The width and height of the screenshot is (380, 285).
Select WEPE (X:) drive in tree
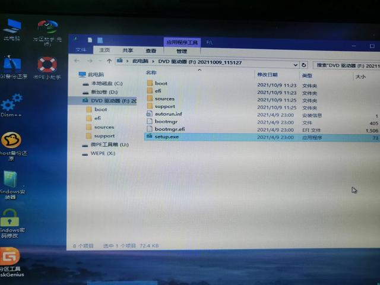click(99, 154)
